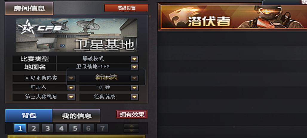
Task: Click the 卫星基地 map preview thumbnail
Action: (x=76, y=35)
